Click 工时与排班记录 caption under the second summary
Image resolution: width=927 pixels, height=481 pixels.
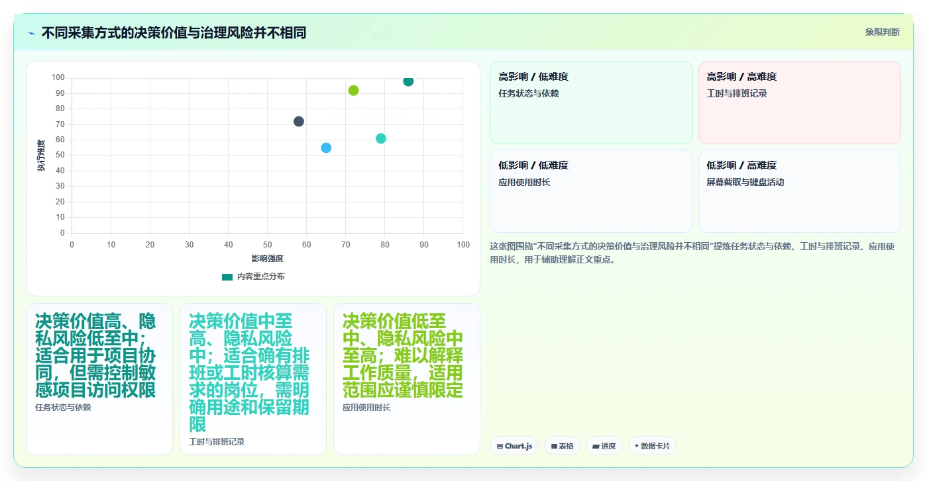coord(217,441)
